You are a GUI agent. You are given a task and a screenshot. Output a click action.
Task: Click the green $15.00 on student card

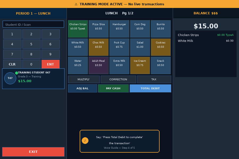[25, 81]
